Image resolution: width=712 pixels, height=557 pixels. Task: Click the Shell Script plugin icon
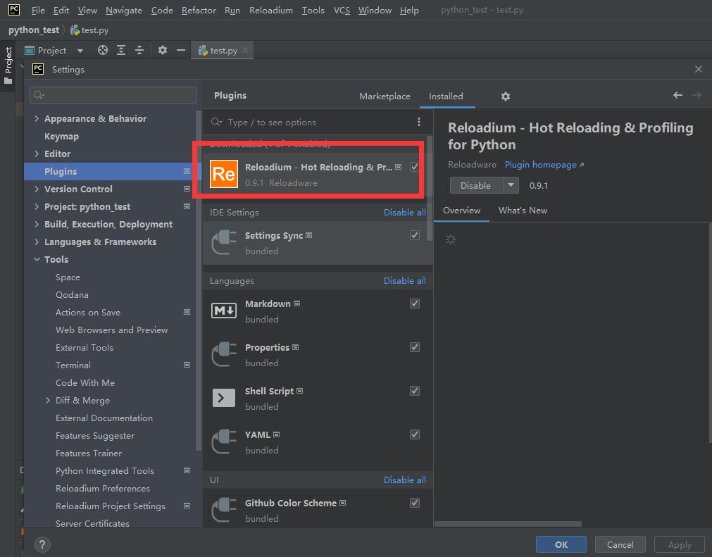coord(224,399)
